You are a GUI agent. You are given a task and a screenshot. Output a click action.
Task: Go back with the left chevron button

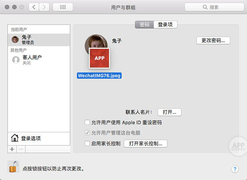click(34, 7)
